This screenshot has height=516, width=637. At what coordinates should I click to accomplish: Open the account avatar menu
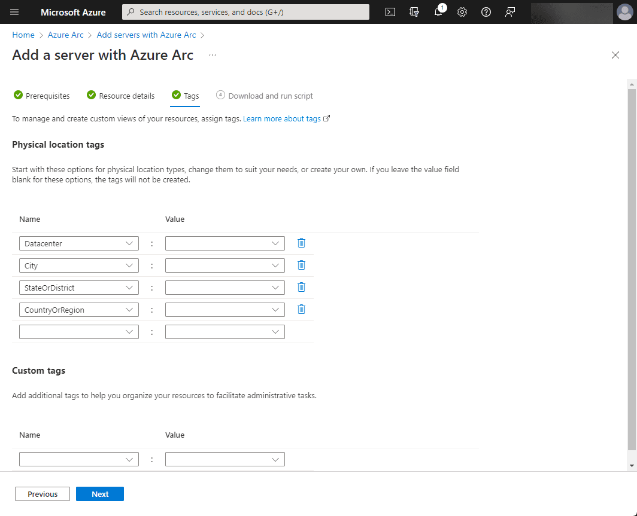tap(624, 12)
